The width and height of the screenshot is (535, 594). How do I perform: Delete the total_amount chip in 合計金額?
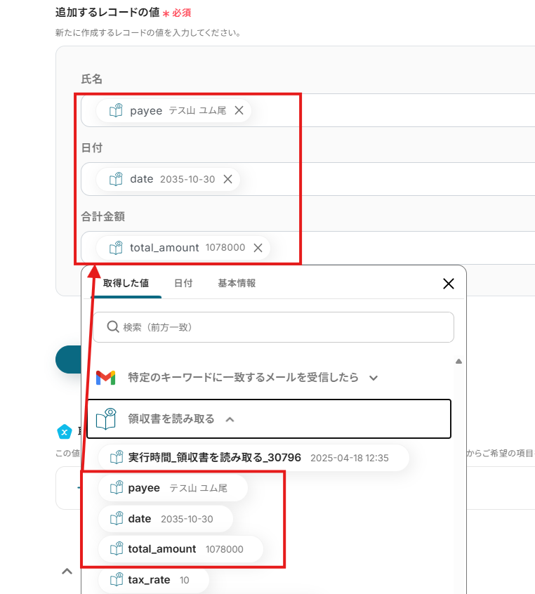(258, 247)
